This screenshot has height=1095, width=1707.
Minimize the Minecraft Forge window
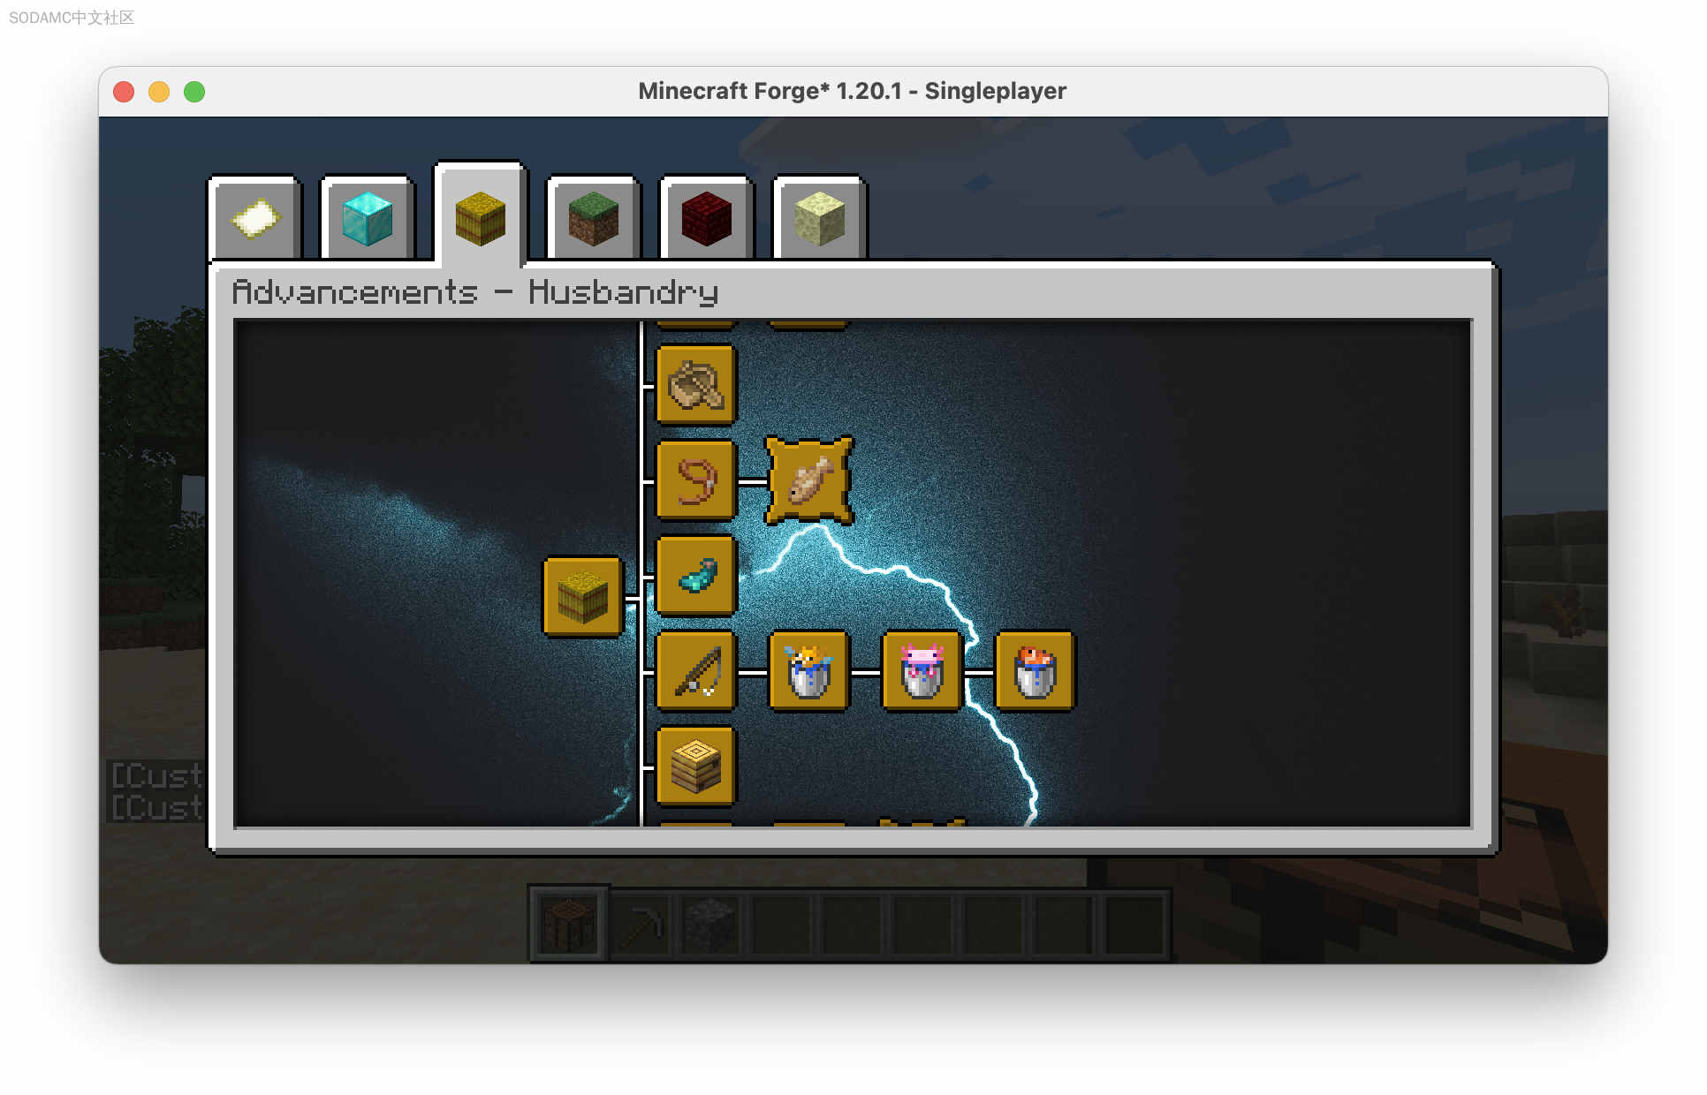(x=159, y=92)
